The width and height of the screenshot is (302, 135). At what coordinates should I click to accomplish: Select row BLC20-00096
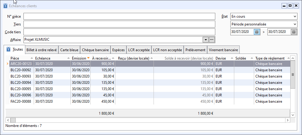pos(148,95)
